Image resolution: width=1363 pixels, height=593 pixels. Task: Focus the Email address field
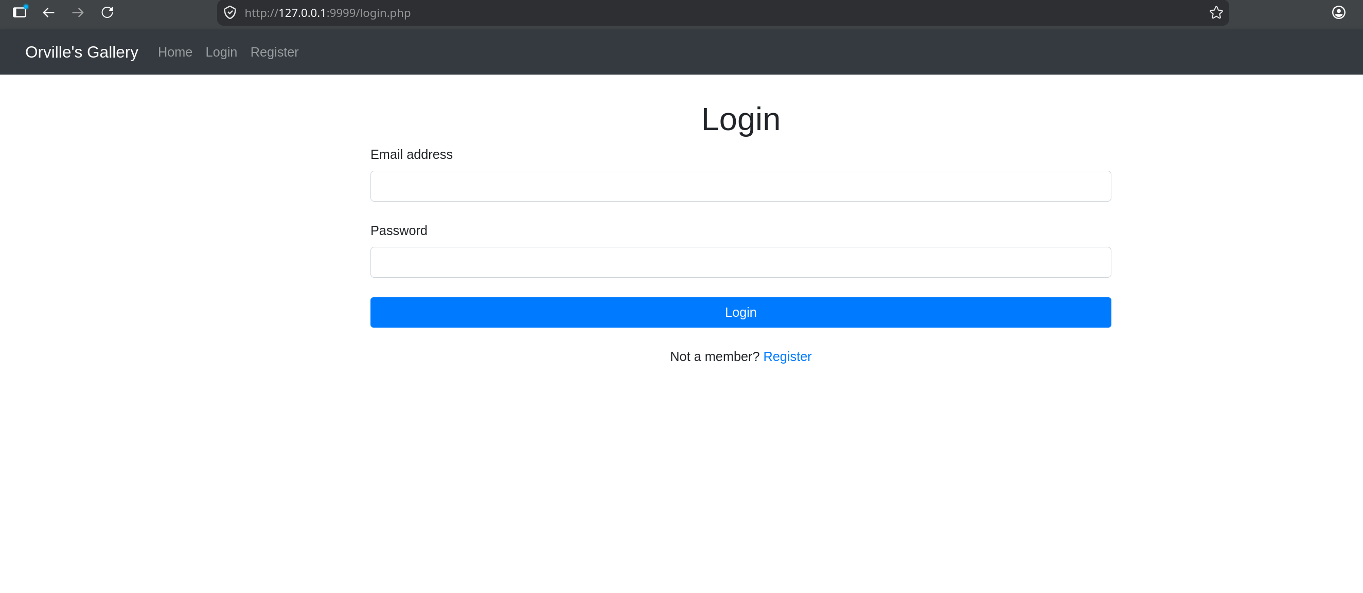tap(740, 186)
